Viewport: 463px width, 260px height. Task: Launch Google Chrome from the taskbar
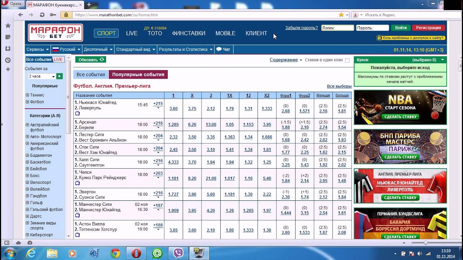(x=115, y=253)
